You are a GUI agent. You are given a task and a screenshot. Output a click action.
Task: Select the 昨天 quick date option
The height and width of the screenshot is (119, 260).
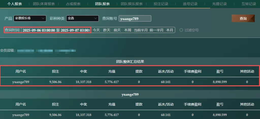[x=107, y=30]
